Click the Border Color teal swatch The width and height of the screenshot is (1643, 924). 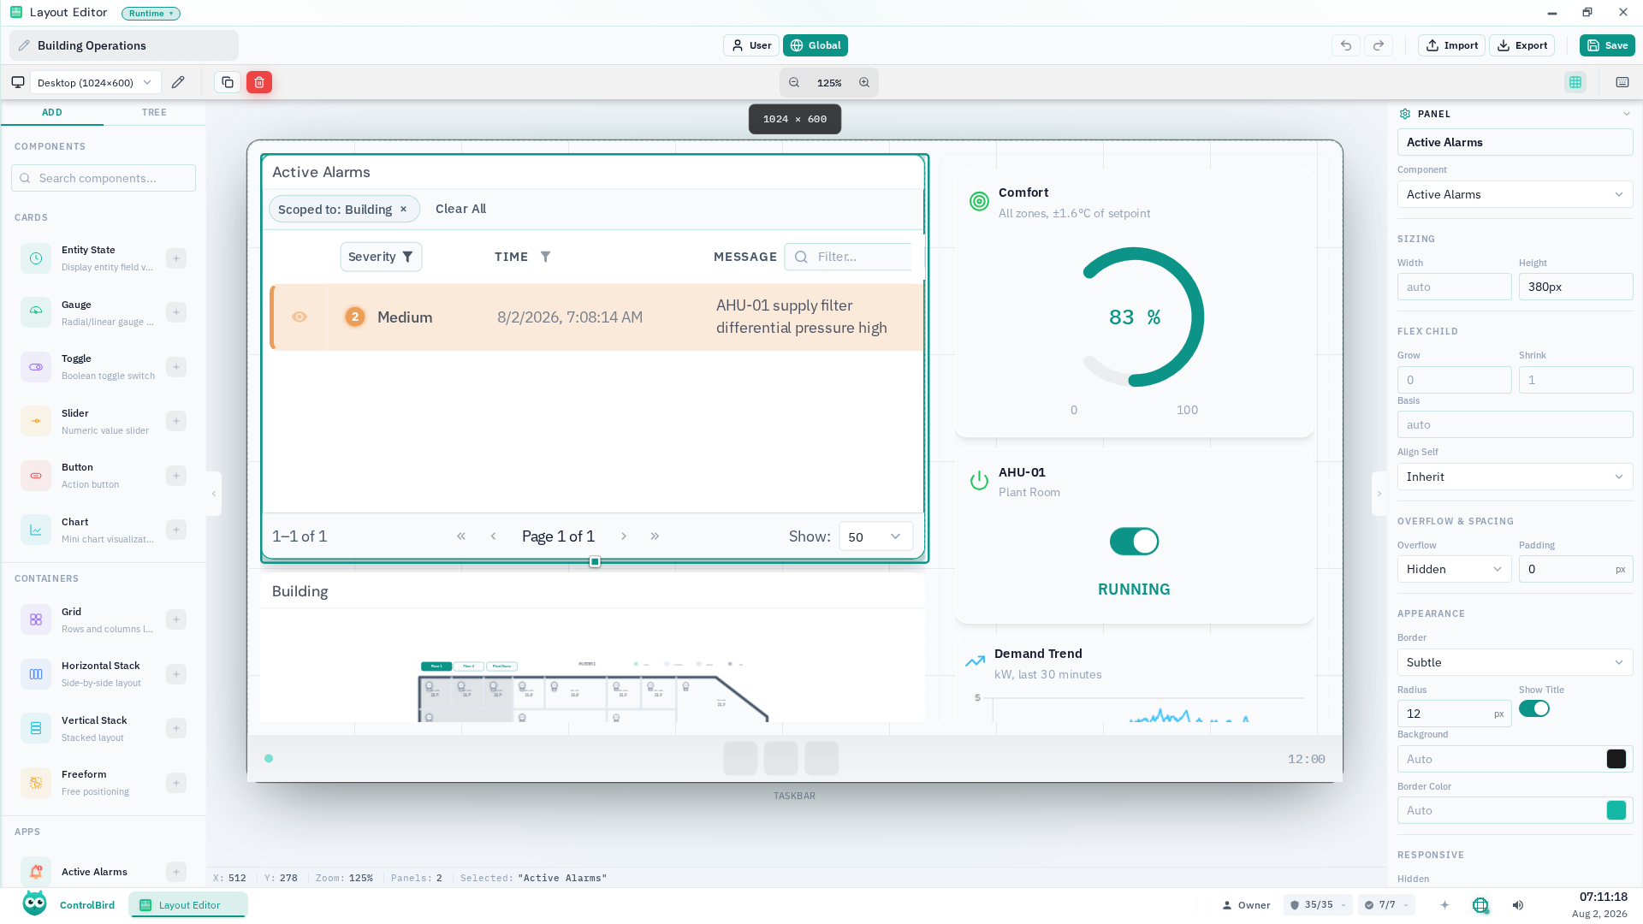[x=1616, y=810]
